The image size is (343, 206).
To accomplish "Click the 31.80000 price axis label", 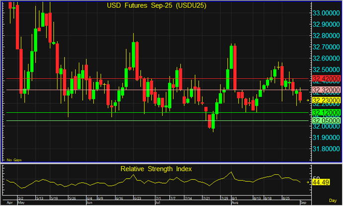I will coord(326,149).
